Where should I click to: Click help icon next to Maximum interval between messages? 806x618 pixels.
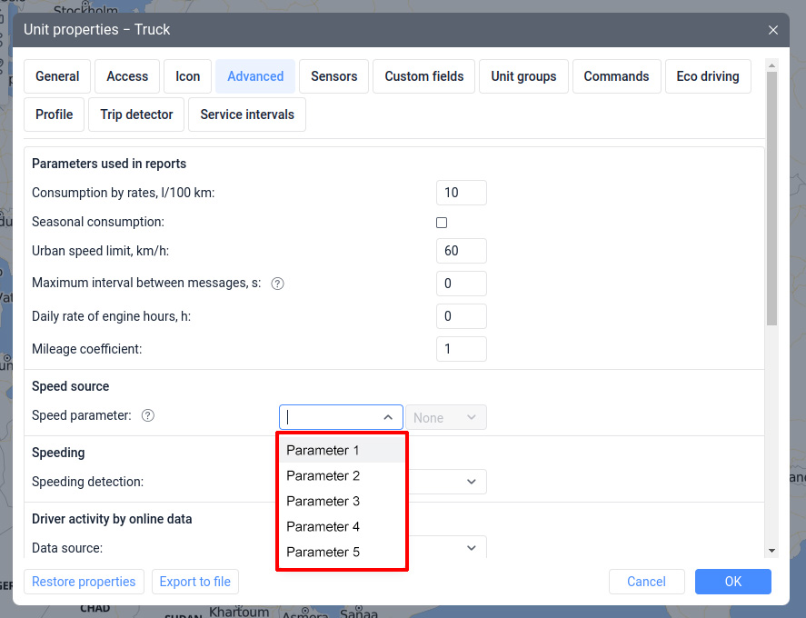278,284
